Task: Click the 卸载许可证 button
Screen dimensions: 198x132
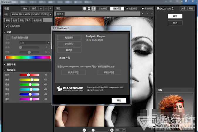Action: [x=109, y=72]
